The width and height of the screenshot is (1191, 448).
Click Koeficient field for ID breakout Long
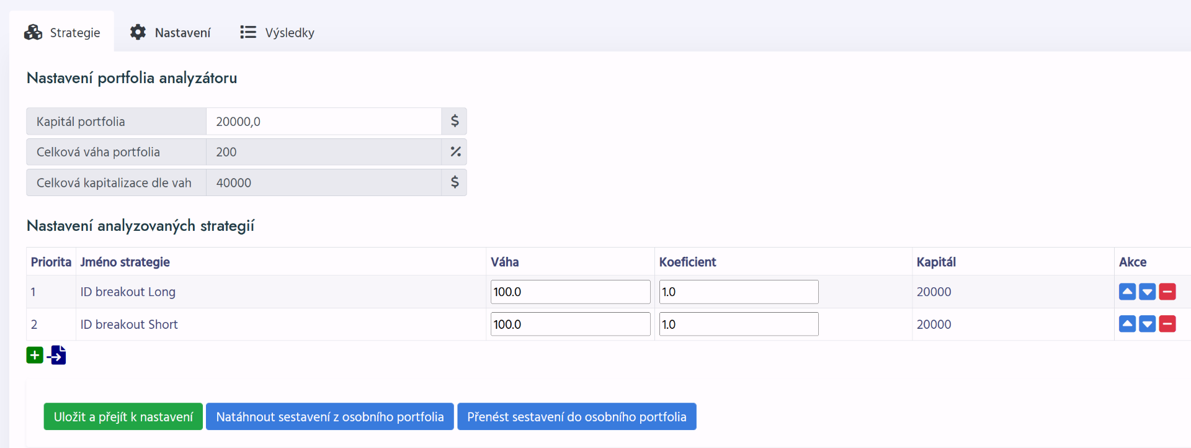(738, 292)
